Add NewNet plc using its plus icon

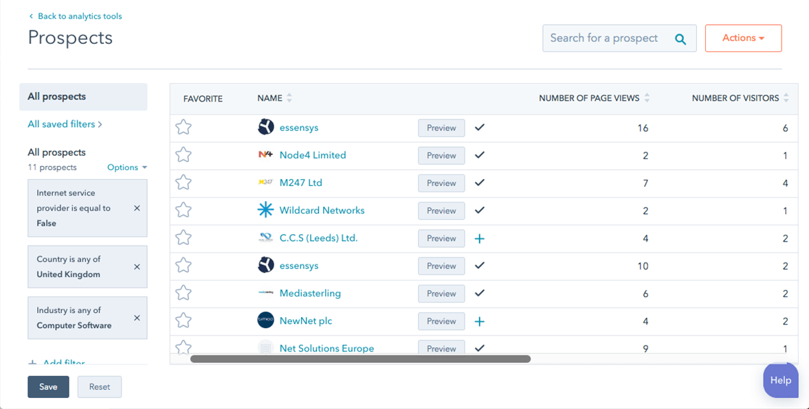point(480,320)
